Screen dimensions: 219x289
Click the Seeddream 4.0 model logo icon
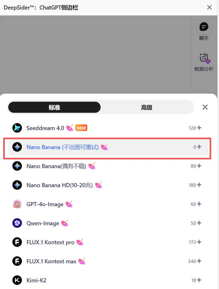click(17, 128)
